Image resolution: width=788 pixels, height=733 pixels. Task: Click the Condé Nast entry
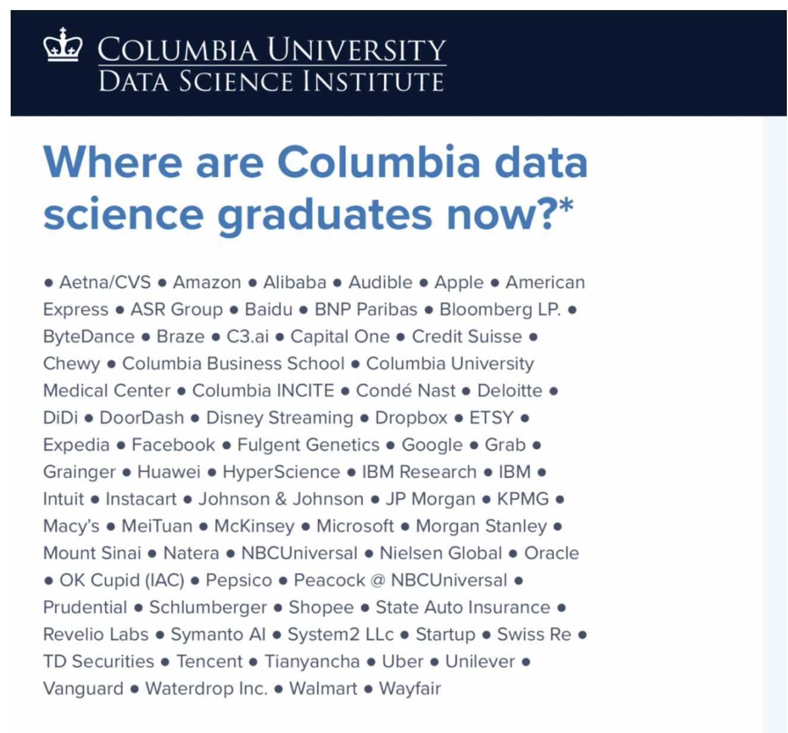406,391
